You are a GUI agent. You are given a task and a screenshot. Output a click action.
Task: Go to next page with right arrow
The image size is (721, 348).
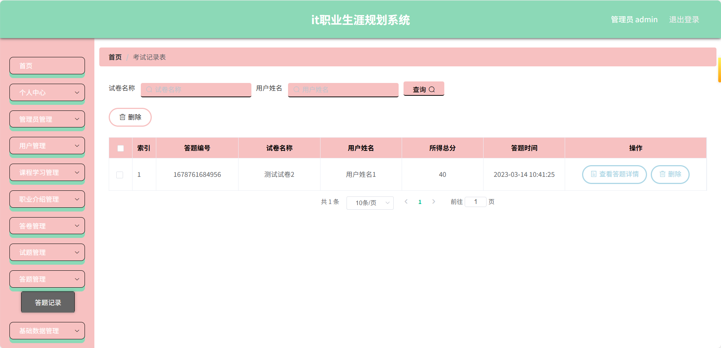tap(434, 202)
